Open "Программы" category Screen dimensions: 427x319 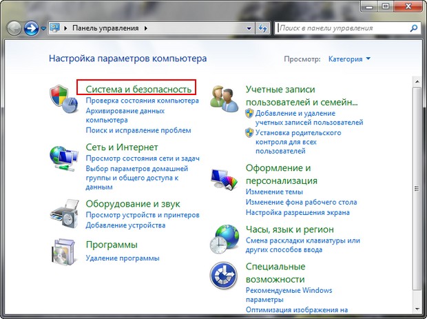(x=112, y=245)
